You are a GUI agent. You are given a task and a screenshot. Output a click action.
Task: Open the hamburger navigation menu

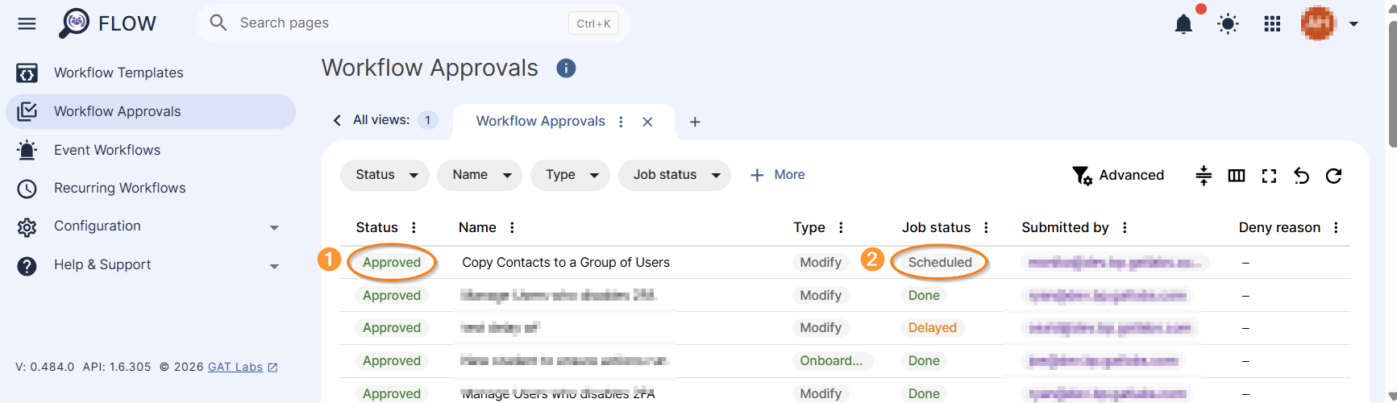click(x=27, y=23)
